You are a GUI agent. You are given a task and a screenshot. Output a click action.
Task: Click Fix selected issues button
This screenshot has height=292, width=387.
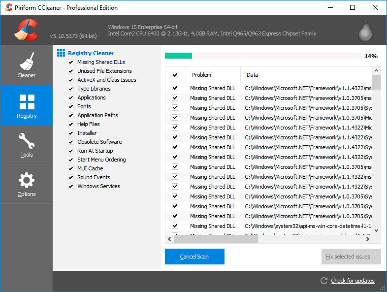351,257
